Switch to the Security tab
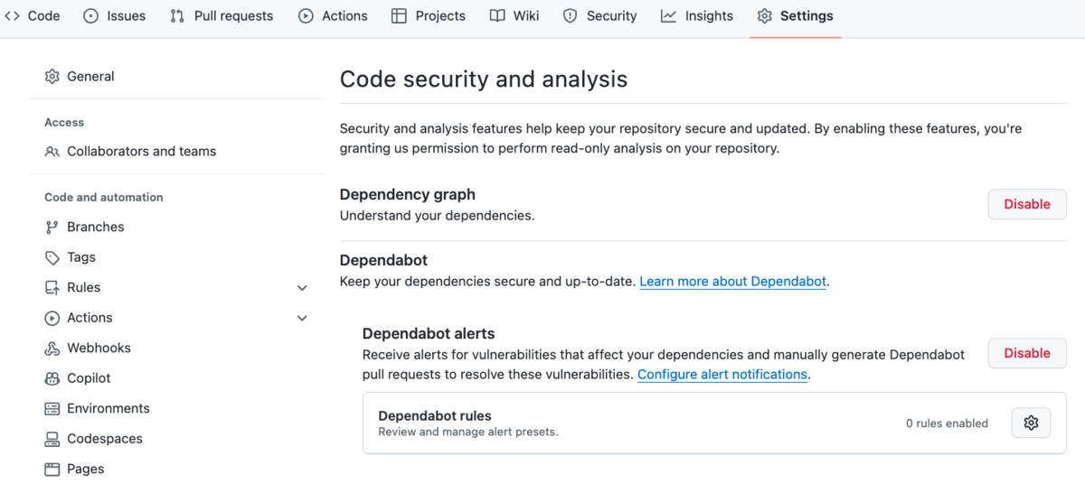Screen dimensions: 1085x484 coord(599,15)
